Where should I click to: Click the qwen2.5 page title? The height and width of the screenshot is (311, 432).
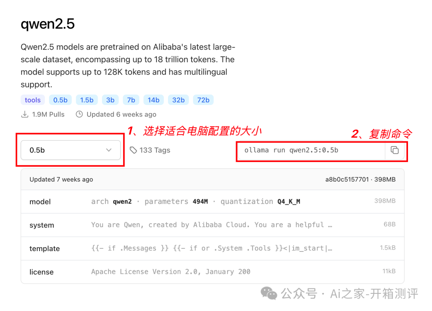click(x=48, y=24)
